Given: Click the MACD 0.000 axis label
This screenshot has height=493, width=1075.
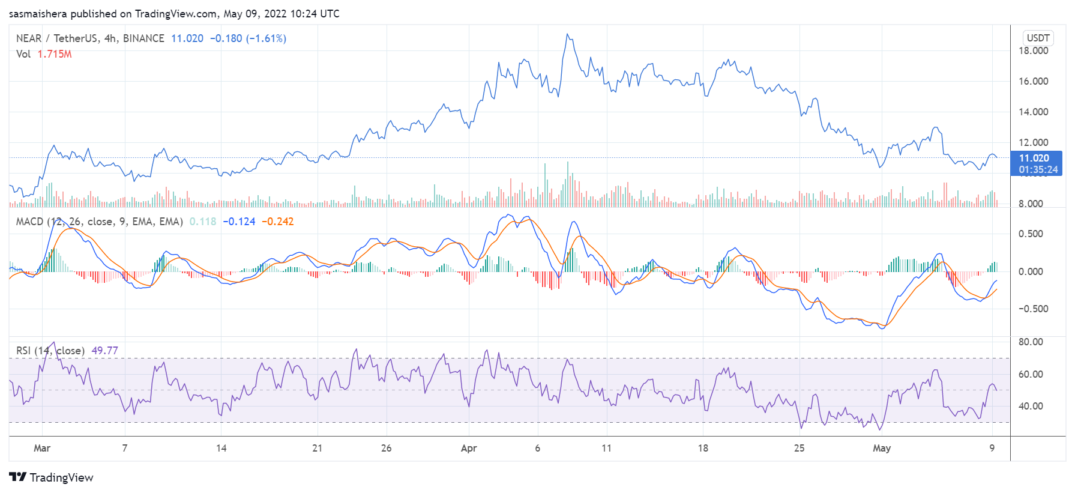Looking at the screenshot, I should (x=1031, y=271).
